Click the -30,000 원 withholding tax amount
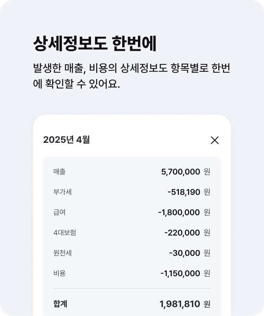The height and width of the screenshot is (316, 264). click(190, 253)
